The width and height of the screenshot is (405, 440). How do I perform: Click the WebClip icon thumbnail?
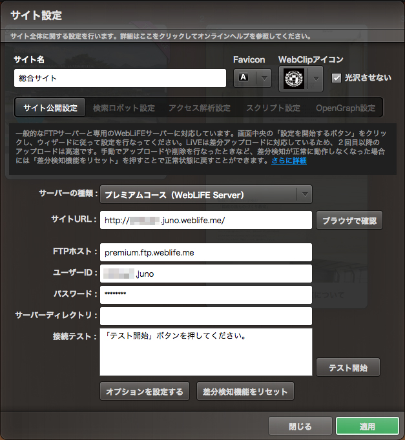coord(294,79)
